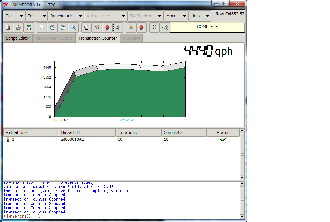Viewport: 330px width, 222px height.
Task: Switch to the Script Editor tab
Action: (17, 38)
